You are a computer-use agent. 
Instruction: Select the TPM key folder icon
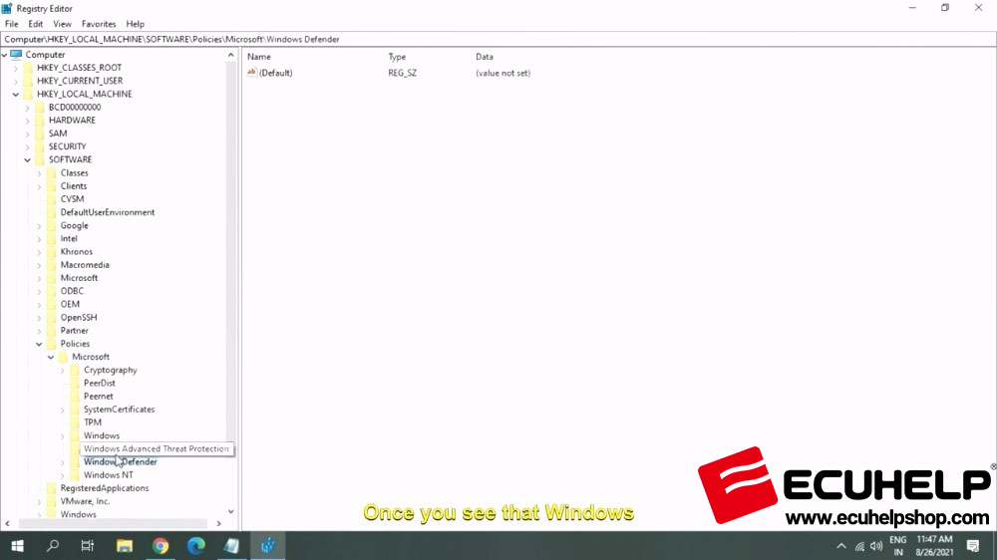75,422
